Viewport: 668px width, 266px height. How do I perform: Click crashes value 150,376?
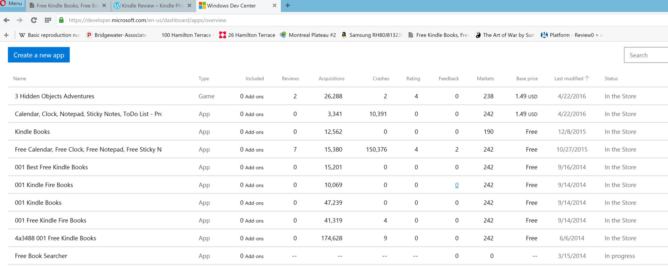[376, 149]
